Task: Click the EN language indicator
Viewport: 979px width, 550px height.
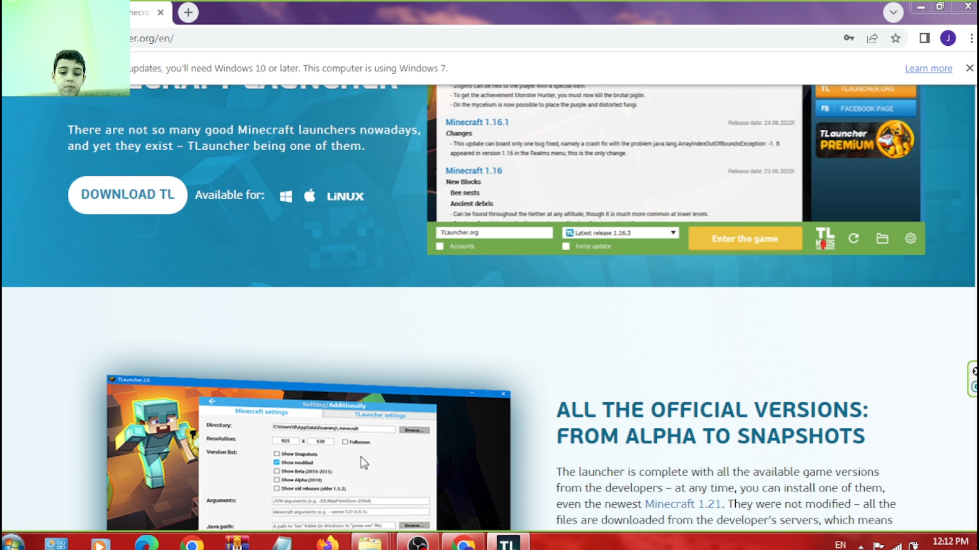Action: pyautogui.click(x=840, y=545)
